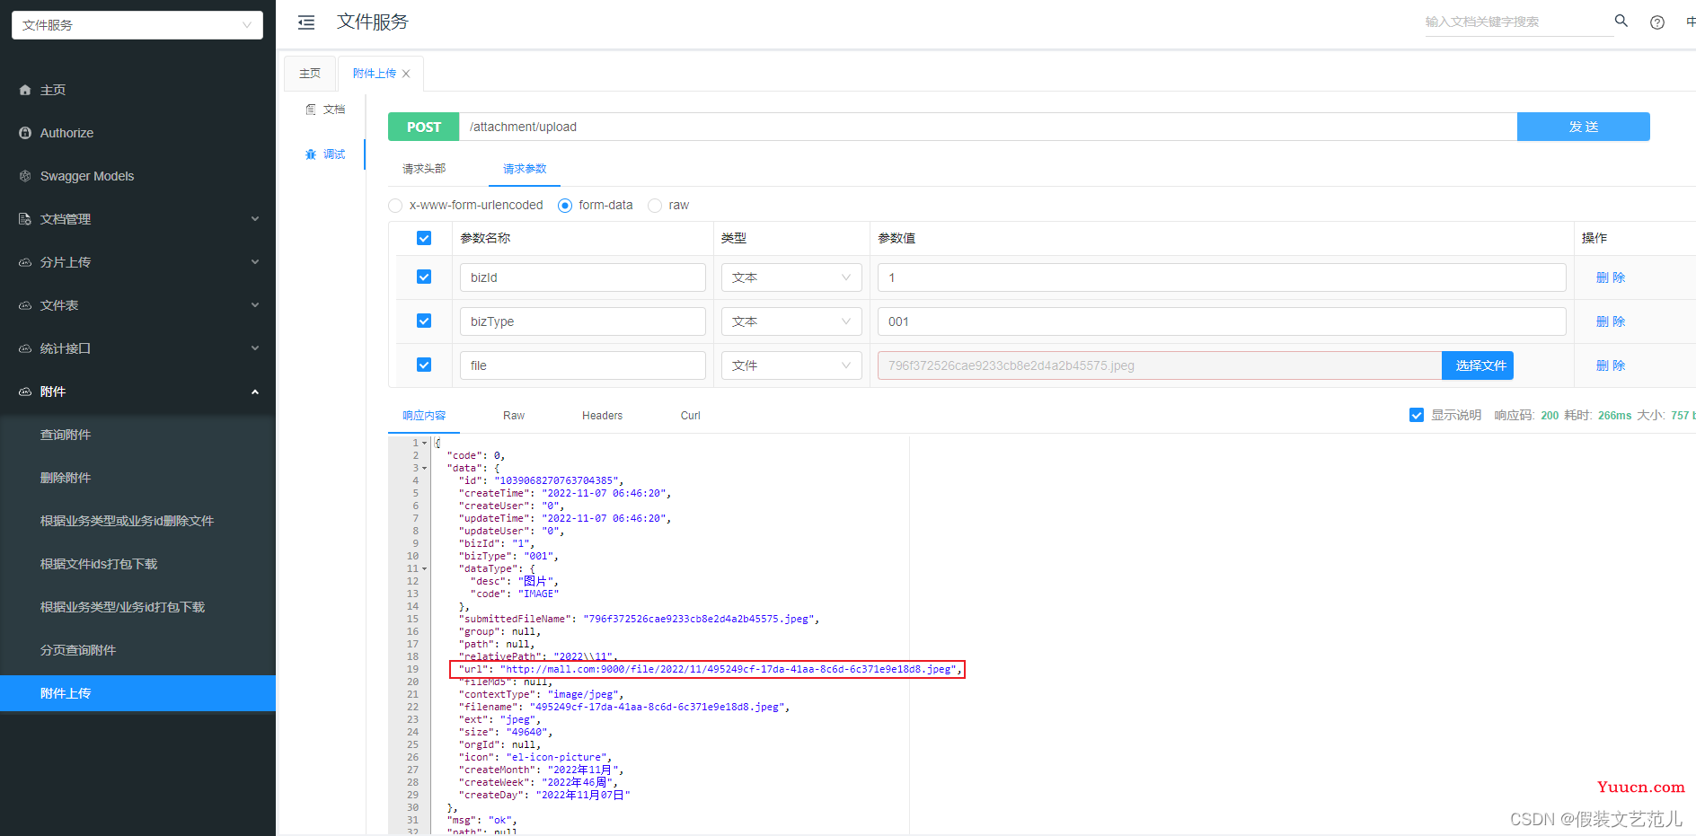The width and height of the screenshot is (1696, 836).
Task: Open bizId type dropdown
Action: [791, 277]
